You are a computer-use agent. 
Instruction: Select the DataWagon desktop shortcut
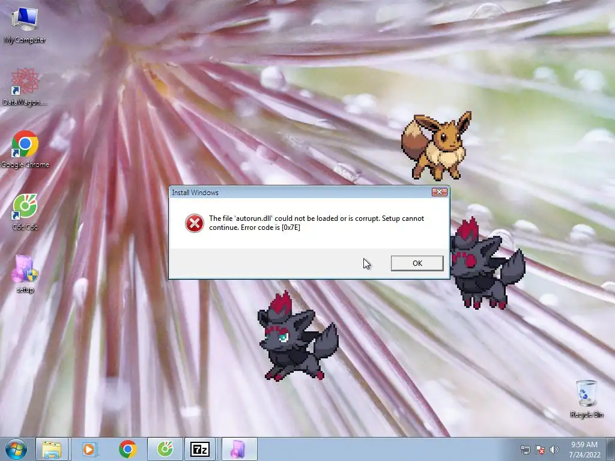[x=25, y=86]
